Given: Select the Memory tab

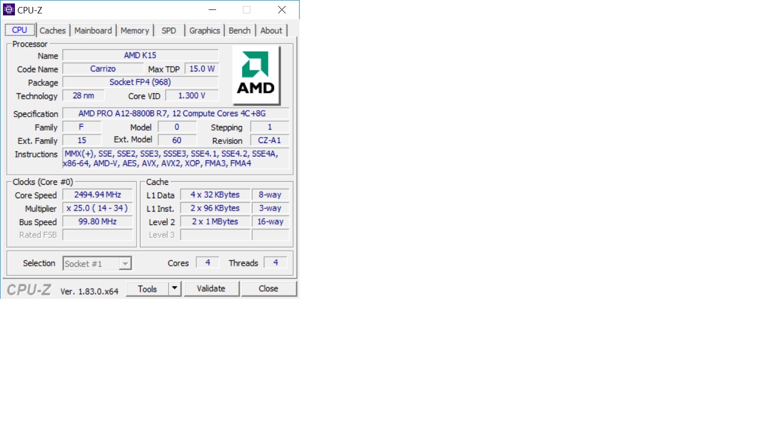Looking at the screenshot, I should 135,31.
